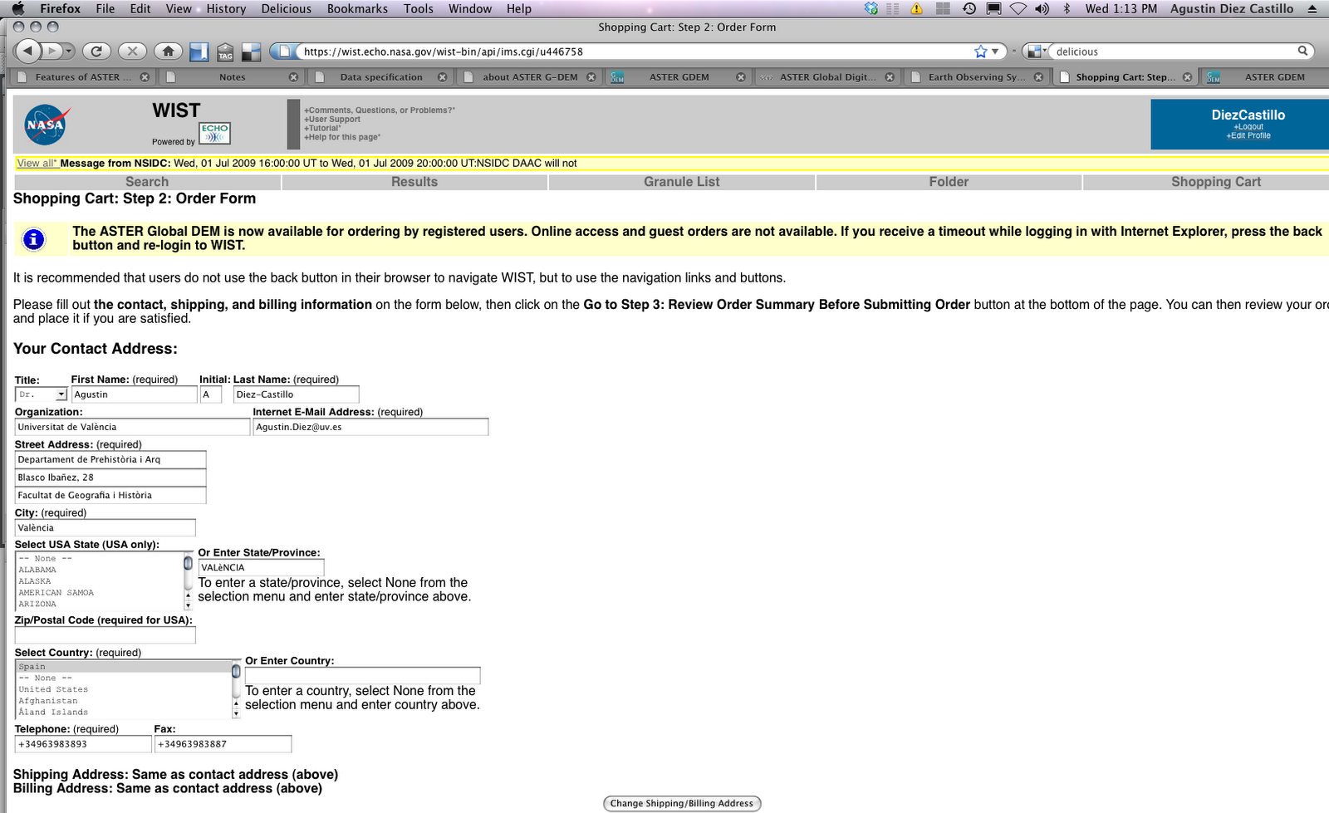Switch to the Notes tab
Viewport: 1329px width, 813px height.
point(232,77)
